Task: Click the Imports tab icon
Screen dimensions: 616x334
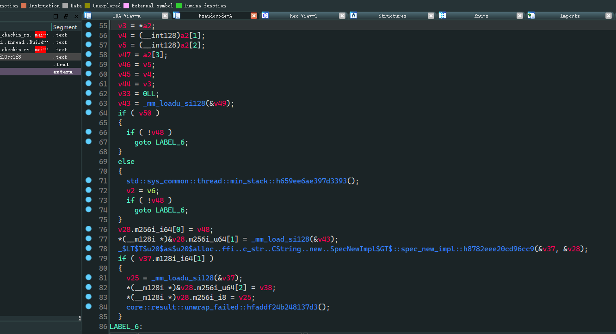Action: [531, 16]
